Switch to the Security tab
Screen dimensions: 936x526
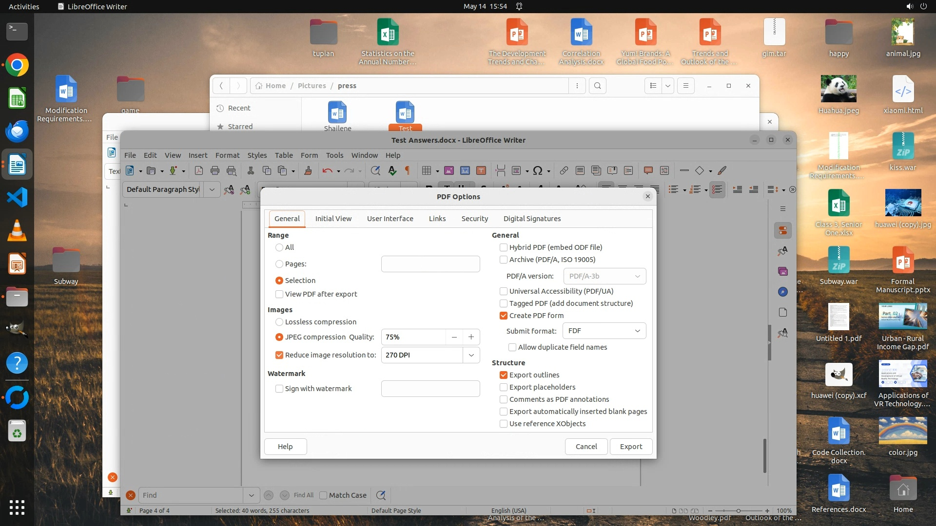pos(474,219)
